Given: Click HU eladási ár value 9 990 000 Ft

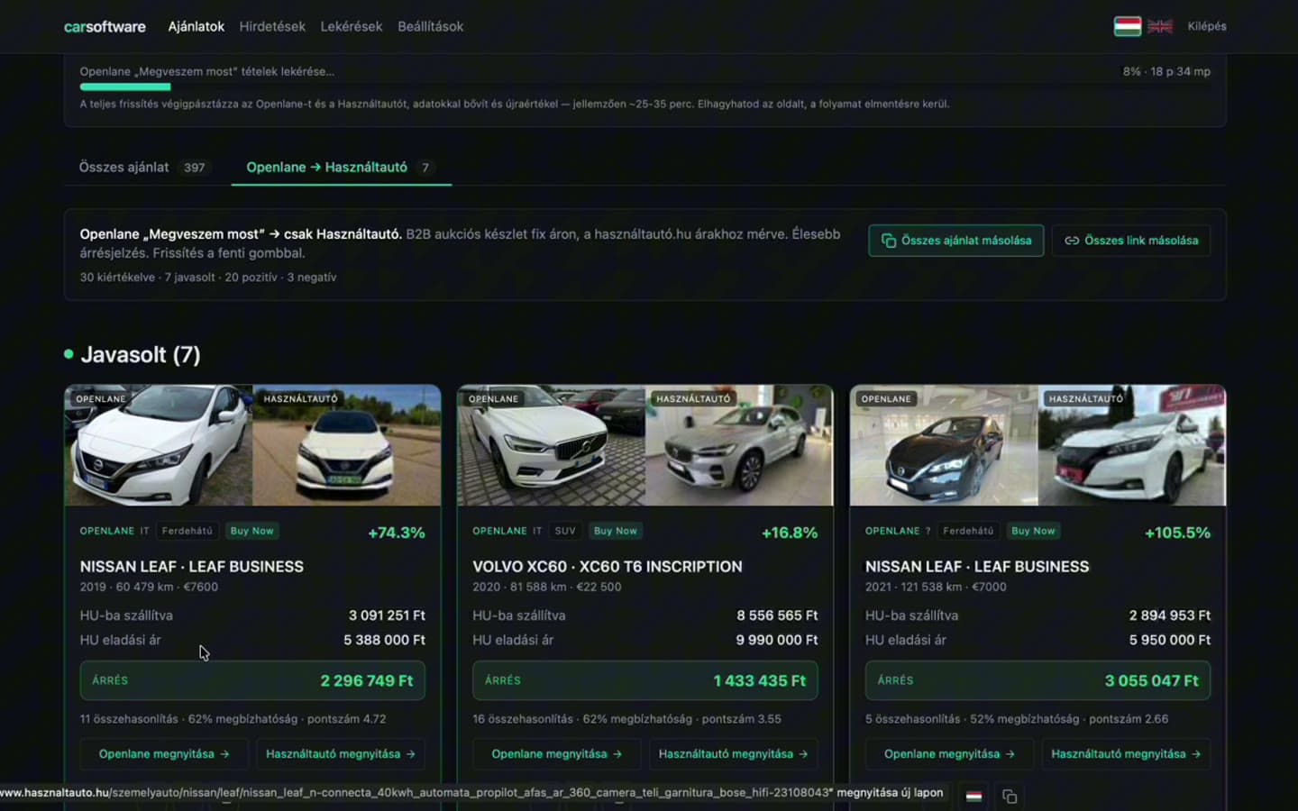Looking at the screenshot, I should [x=777, y=640].
